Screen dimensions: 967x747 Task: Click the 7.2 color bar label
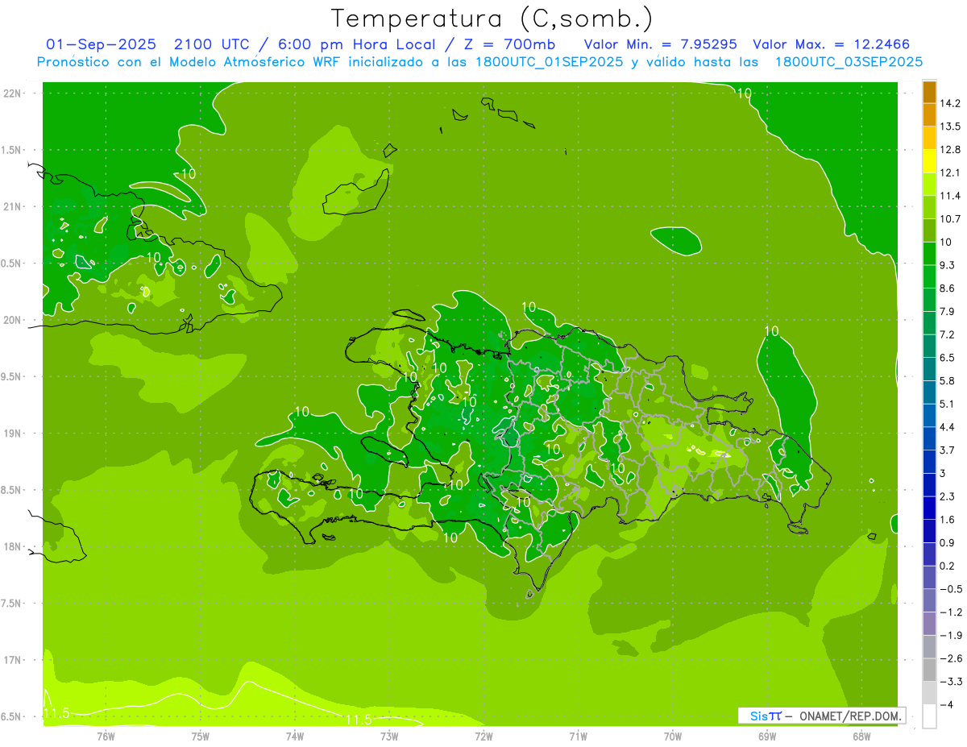948,334
